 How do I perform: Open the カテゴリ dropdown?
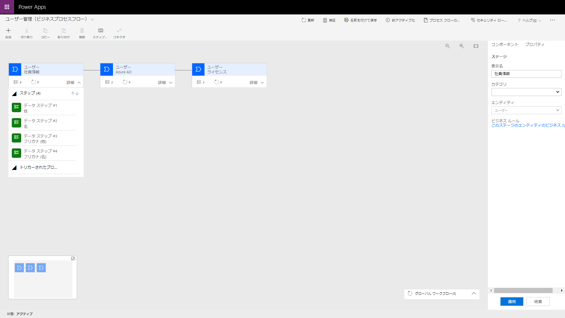click(x=526, y=92)
